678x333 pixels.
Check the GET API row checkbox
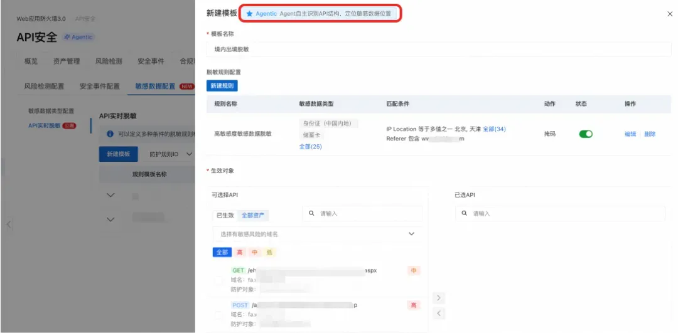(x=219, y=280)
